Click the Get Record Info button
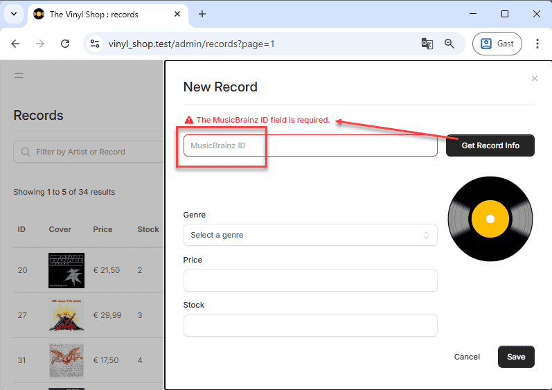This screenshot has width=552, height=390. [490, 145]
